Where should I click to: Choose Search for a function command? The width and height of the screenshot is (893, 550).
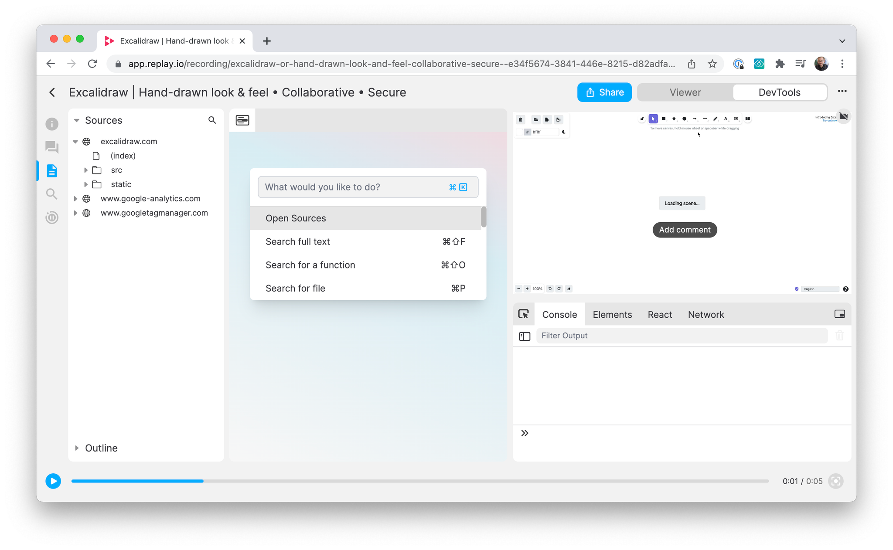tap(366, 265)
